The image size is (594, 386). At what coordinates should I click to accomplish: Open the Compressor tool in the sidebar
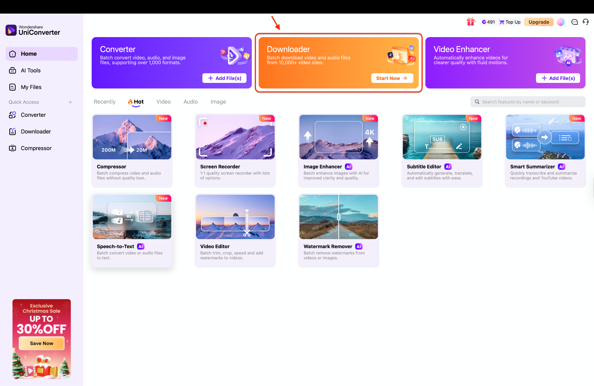click(x=36, y=148)
